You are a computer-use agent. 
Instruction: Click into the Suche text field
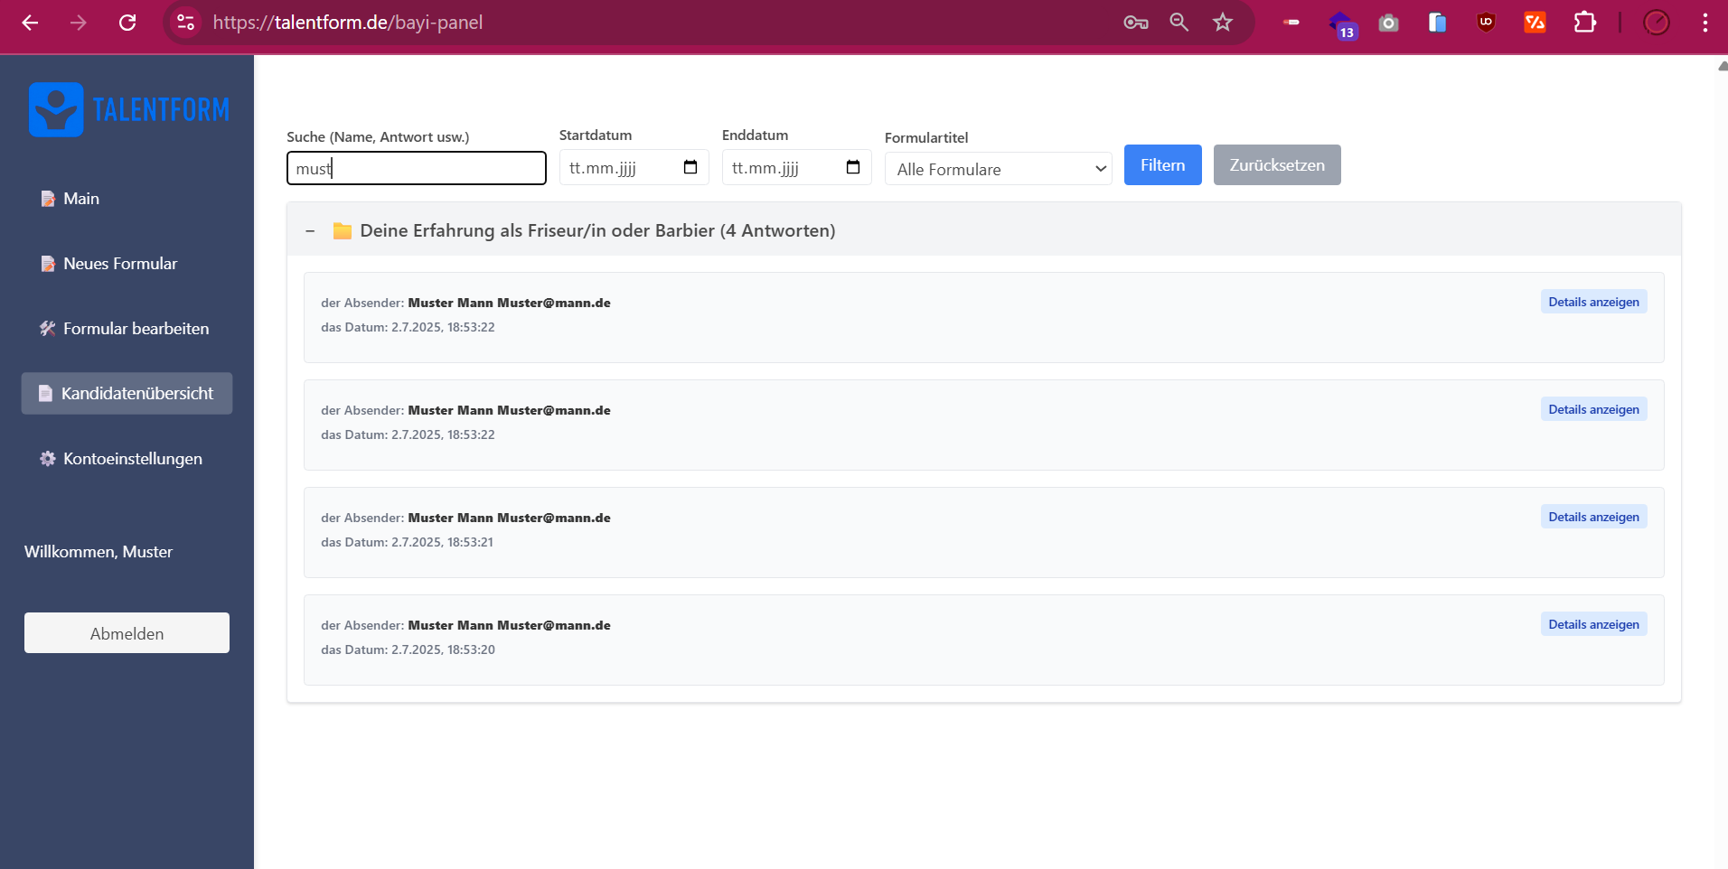point(416,169)
